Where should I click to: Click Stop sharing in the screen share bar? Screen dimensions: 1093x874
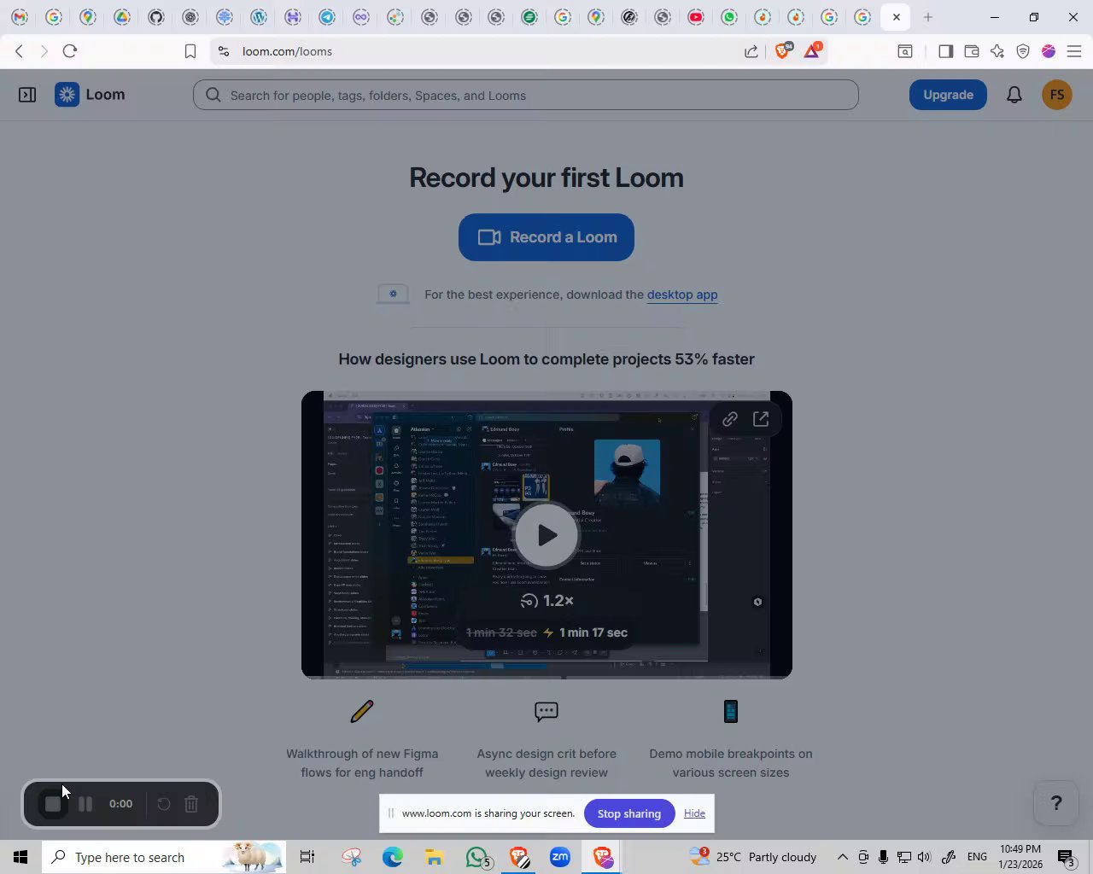pyautogui.click(x=629, y=813)
